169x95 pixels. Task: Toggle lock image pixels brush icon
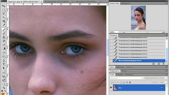pyautogui.click(x=124, y=82)
